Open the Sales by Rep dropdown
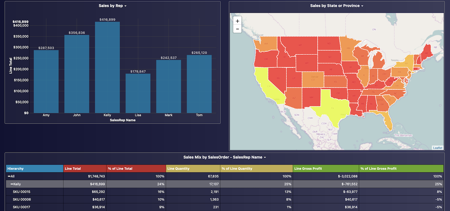Screen dimensions: 450x211 pyautogui.click(x=112, y=6)
